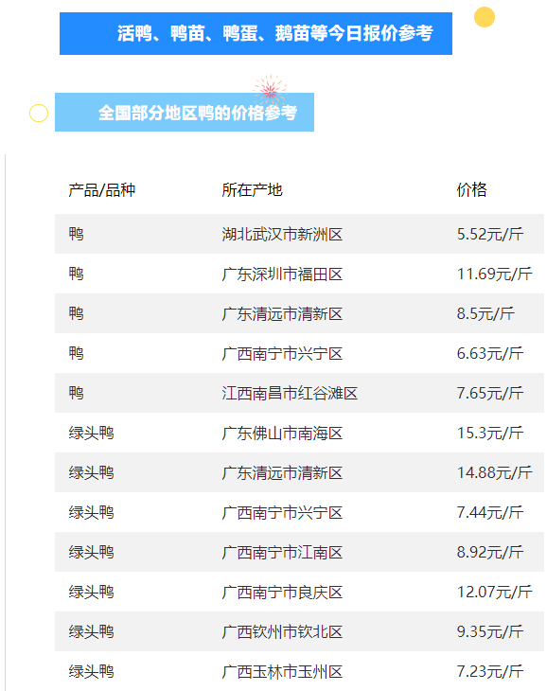
Task: Click the 8.5元/斤 price cell
Action: click(x=485, y=313)
